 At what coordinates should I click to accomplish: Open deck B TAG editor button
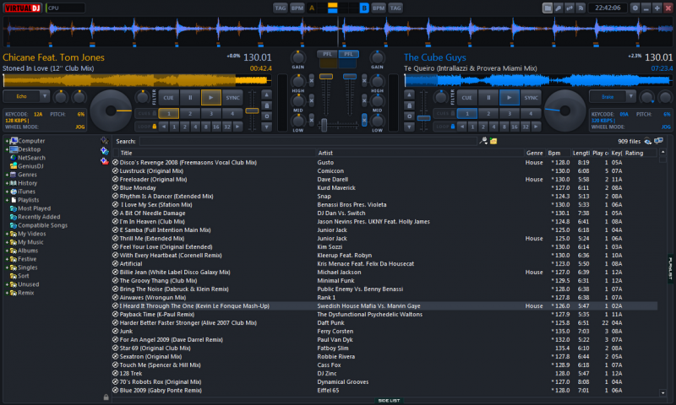395,8
